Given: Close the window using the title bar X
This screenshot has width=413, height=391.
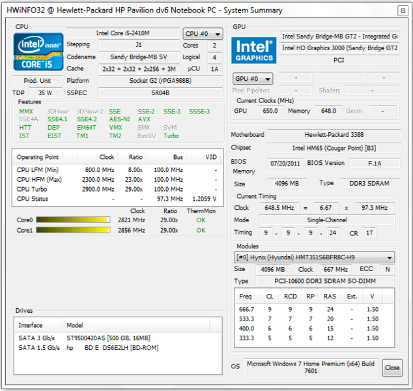Looking at the screenshot, I should [x=403, y=10].
